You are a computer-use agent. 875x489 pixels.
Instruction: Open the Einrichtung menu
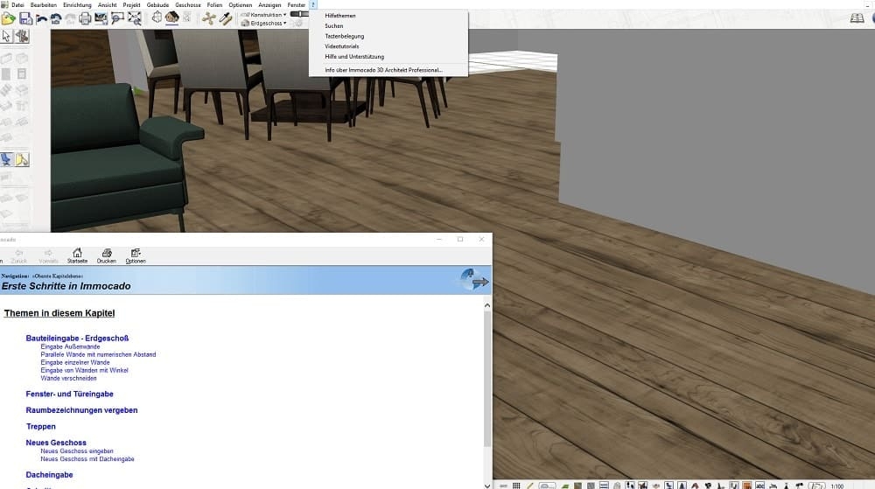coord(77,5)
